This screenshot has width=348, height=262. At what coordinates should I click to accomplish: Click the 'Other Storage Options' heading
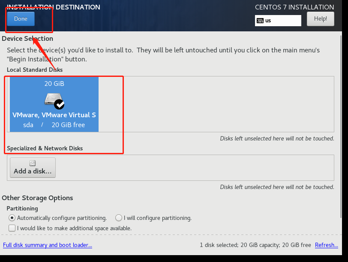pos(37,198)
